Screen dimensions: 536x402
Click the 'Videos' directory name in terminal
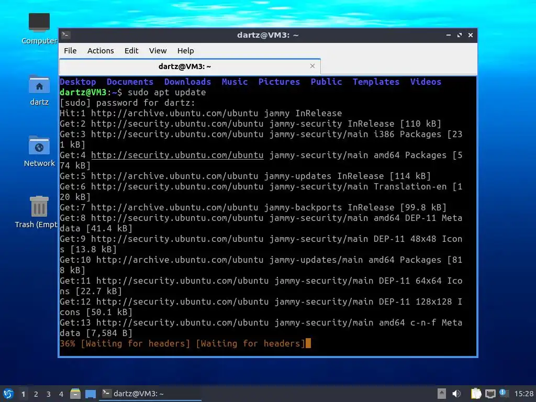pos(426,82)
